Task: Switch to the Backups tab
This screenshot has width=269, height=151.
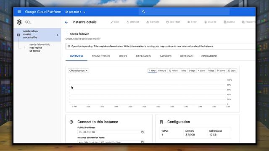Action: tap(165, 56)
